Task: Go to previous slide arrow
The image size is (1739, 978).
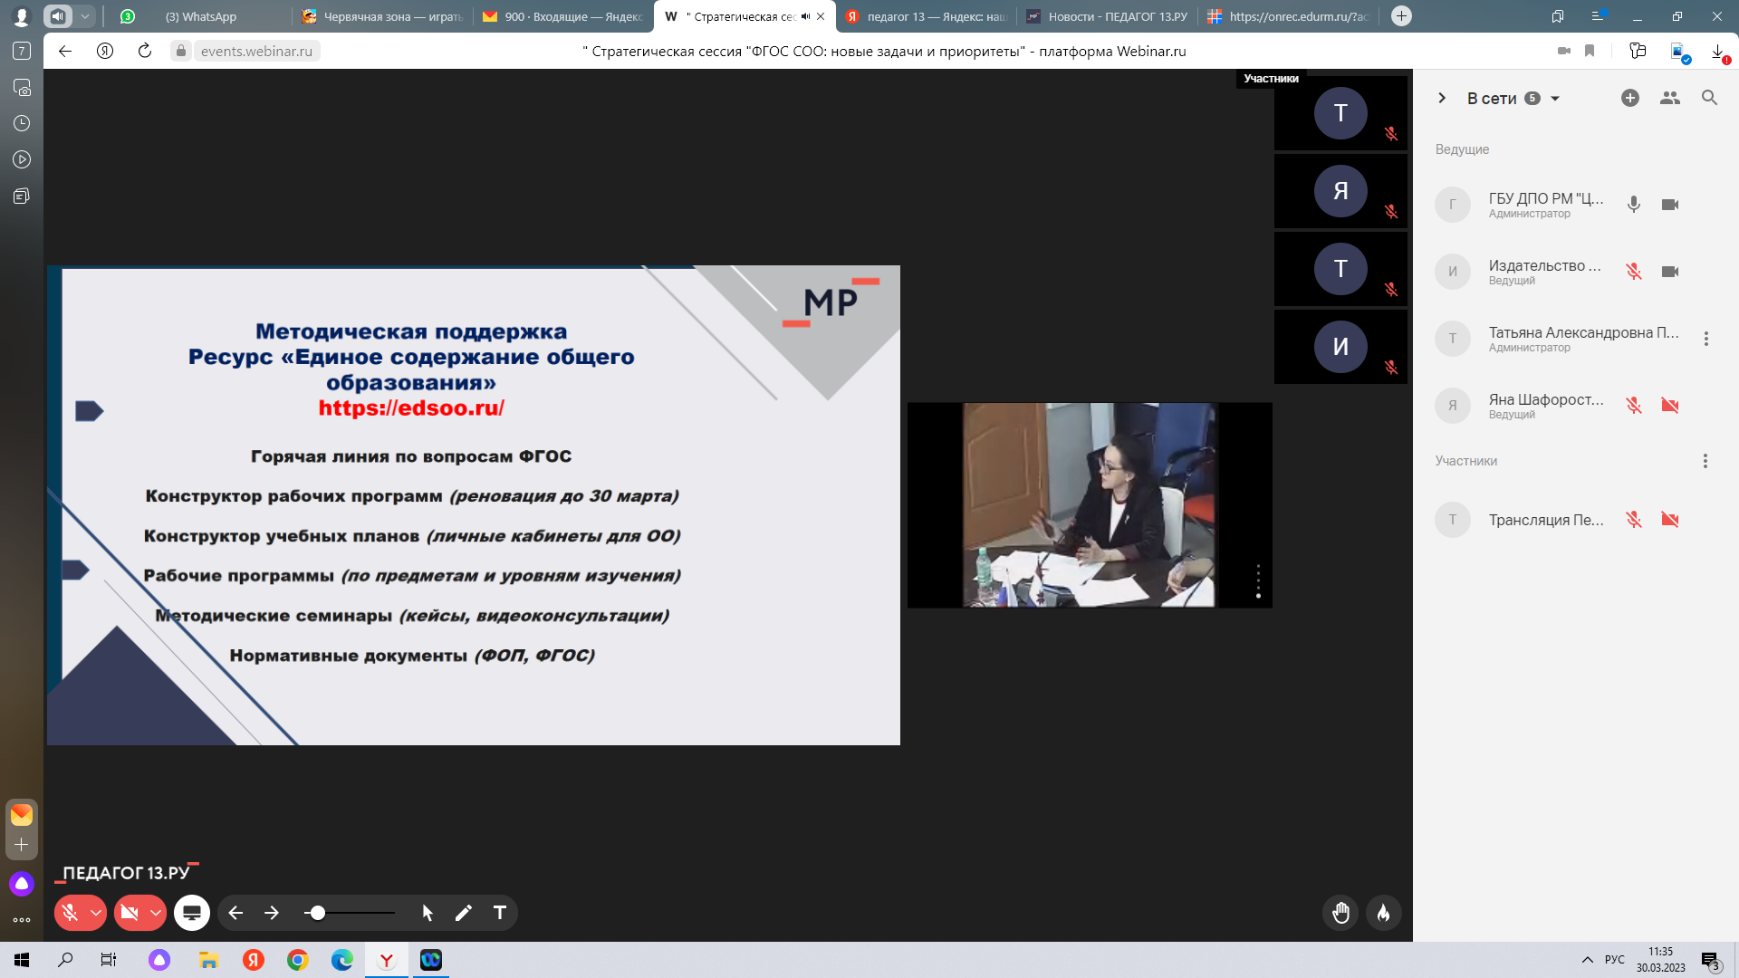Action: coord(235,913)
